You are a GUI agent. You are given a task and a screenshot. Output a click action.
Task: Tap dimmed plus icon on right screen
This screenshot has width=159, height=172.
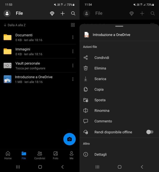pyautogui.click(x=142, y=13)
